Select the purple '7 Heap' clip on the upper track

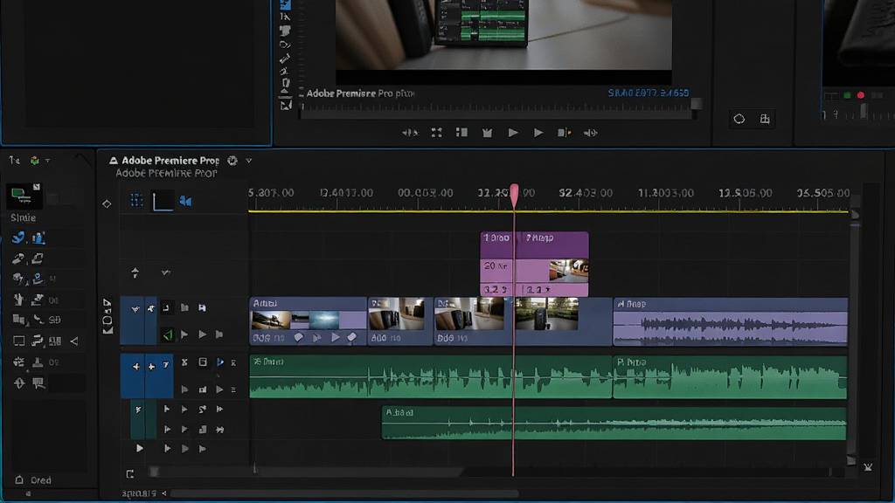coord(553,264)
